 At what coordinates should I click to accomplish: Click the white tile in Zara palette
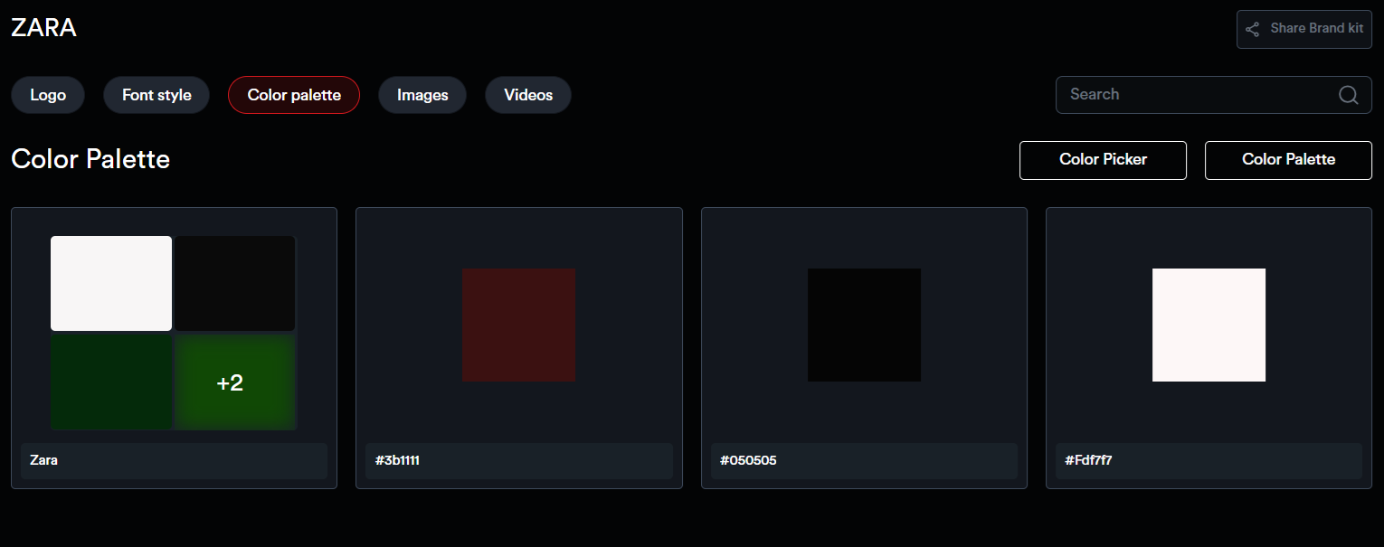tap(111, 283)
